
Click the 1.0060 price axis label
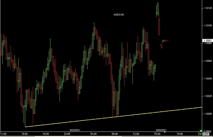tap(208, 61)
